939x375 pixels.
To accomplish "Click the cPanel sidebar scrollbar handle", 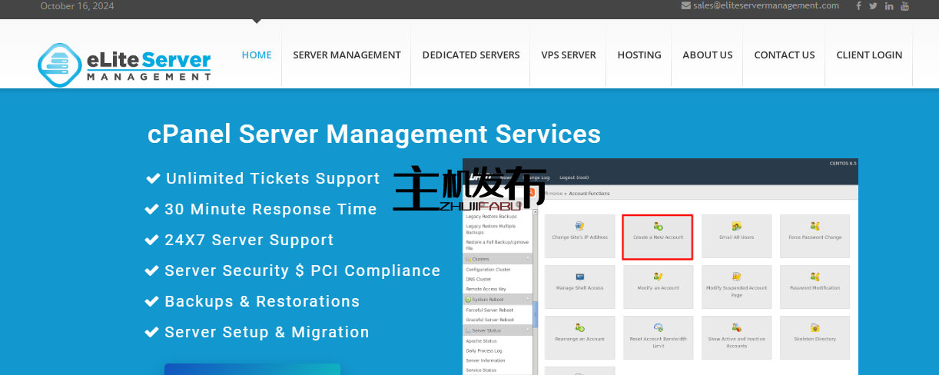I will 535,313.
